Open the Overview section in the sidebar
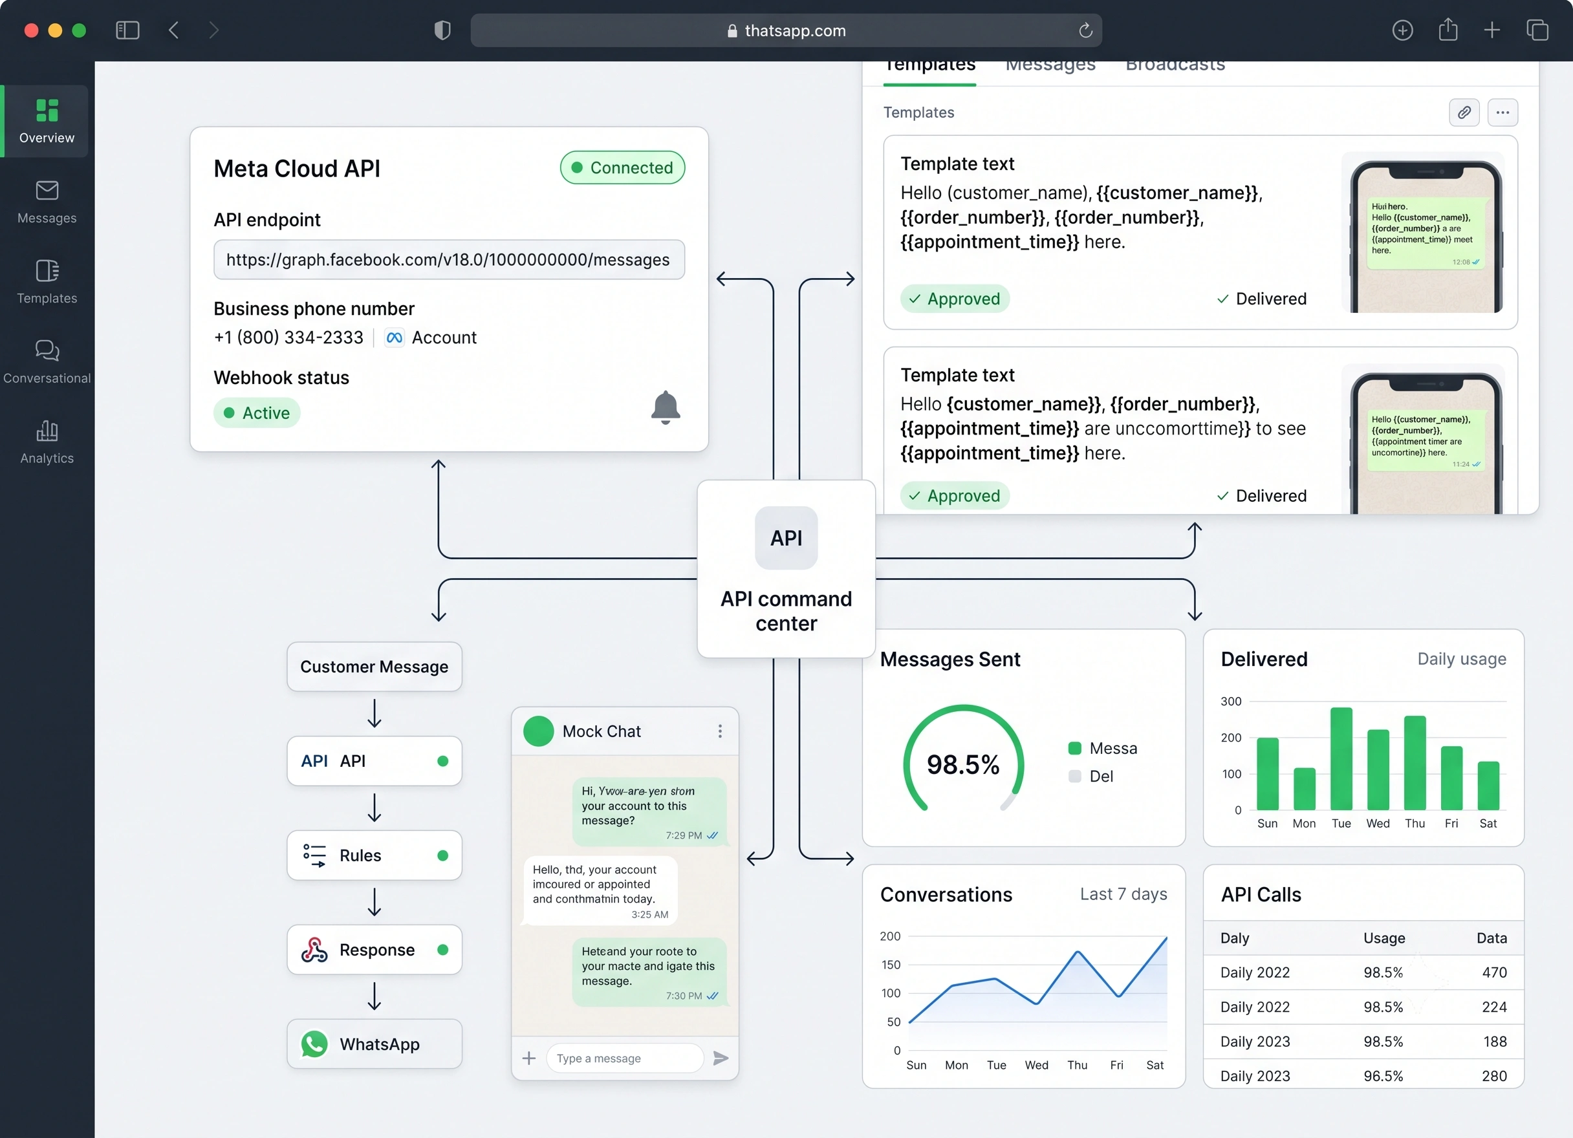 click(x=46, y=122)
